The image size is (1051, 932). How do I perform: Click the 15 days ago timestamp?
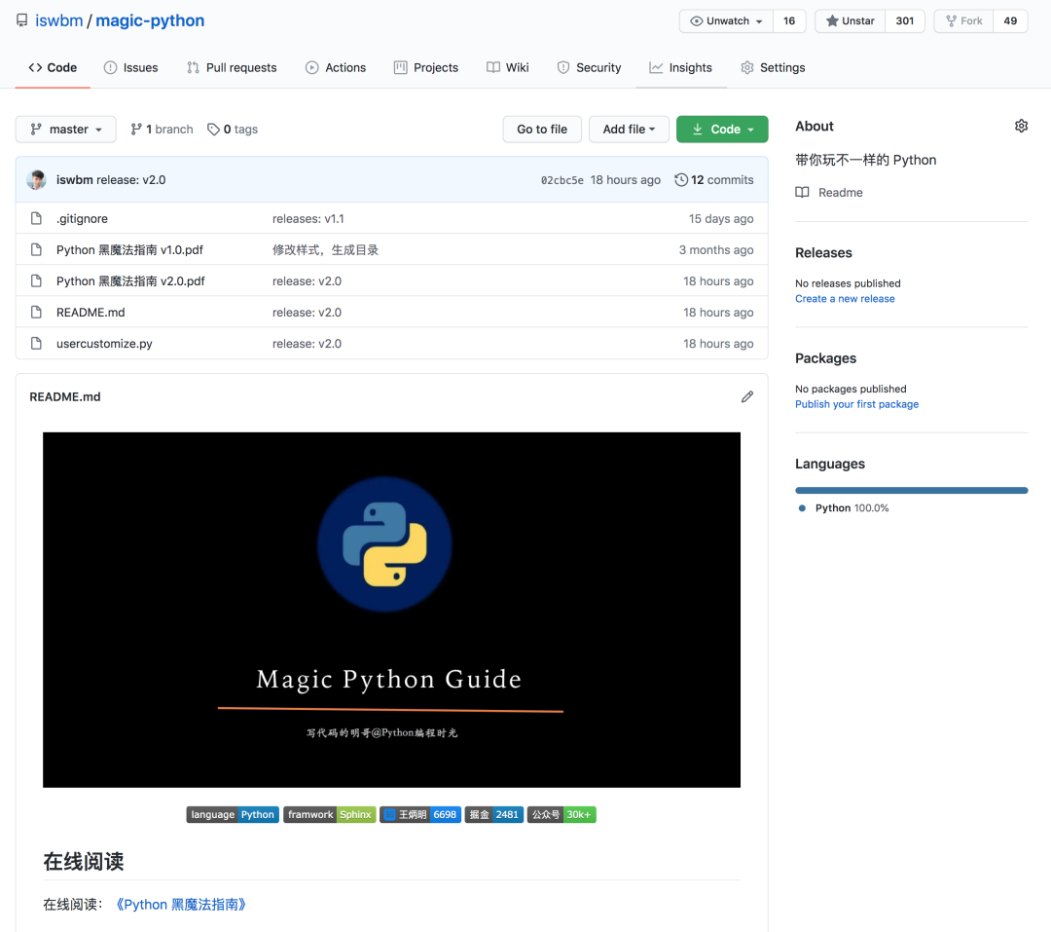pyautogui.click(x=720, y=219)
